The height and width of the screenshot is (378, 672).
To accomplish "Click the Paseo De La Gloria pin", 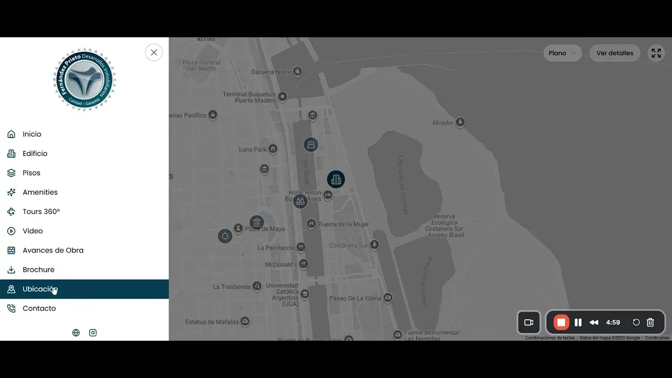I will click(387, 298).
